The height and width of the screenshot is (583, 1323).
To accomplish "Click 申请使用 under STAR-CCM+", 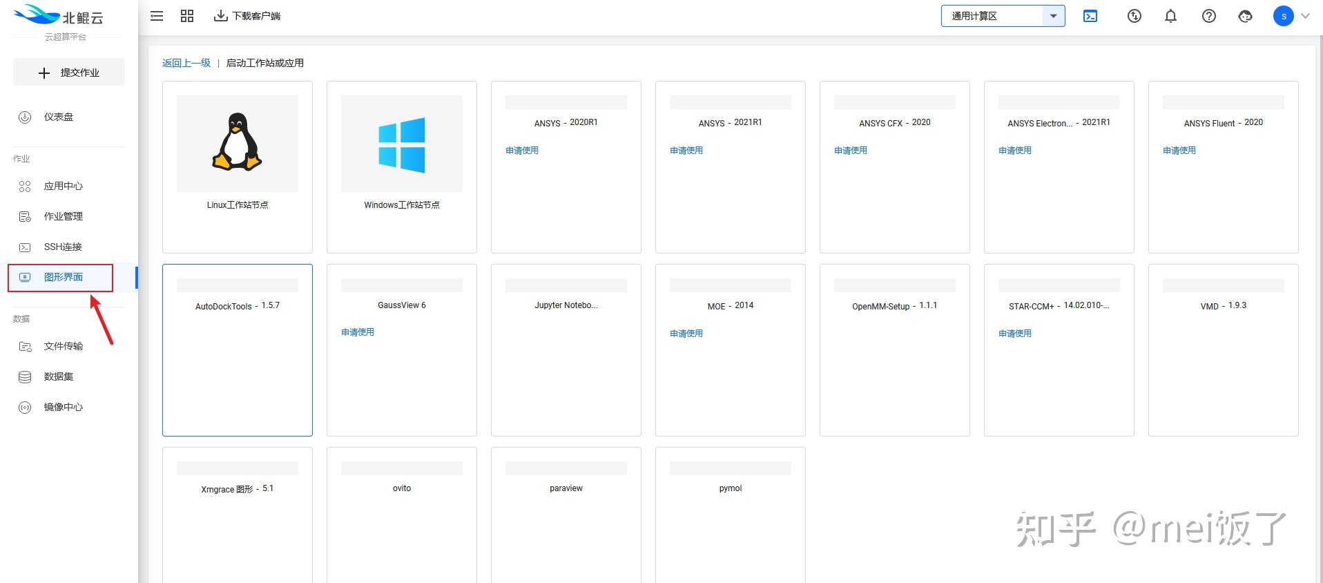I will coord(1015,334).
